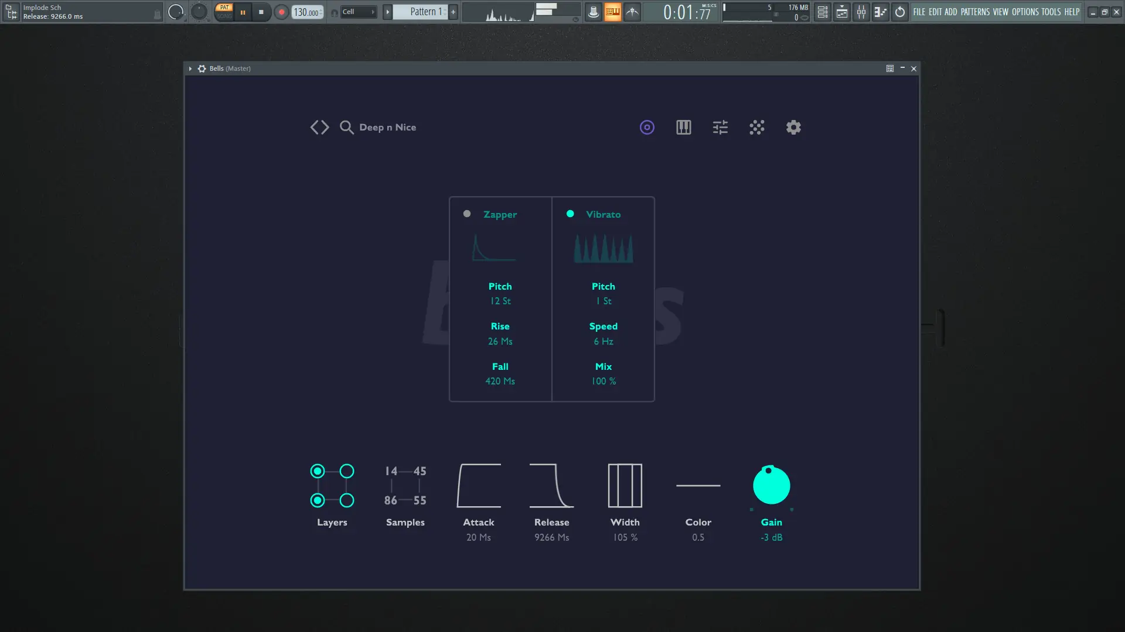
Task: Click the tempo field showing 130.000
Action: (x=306, y=12)
